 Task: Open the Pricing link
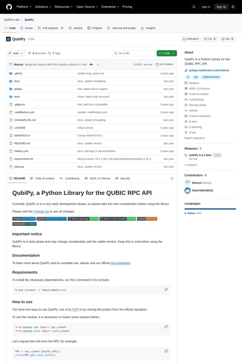[x=127, y=7]
